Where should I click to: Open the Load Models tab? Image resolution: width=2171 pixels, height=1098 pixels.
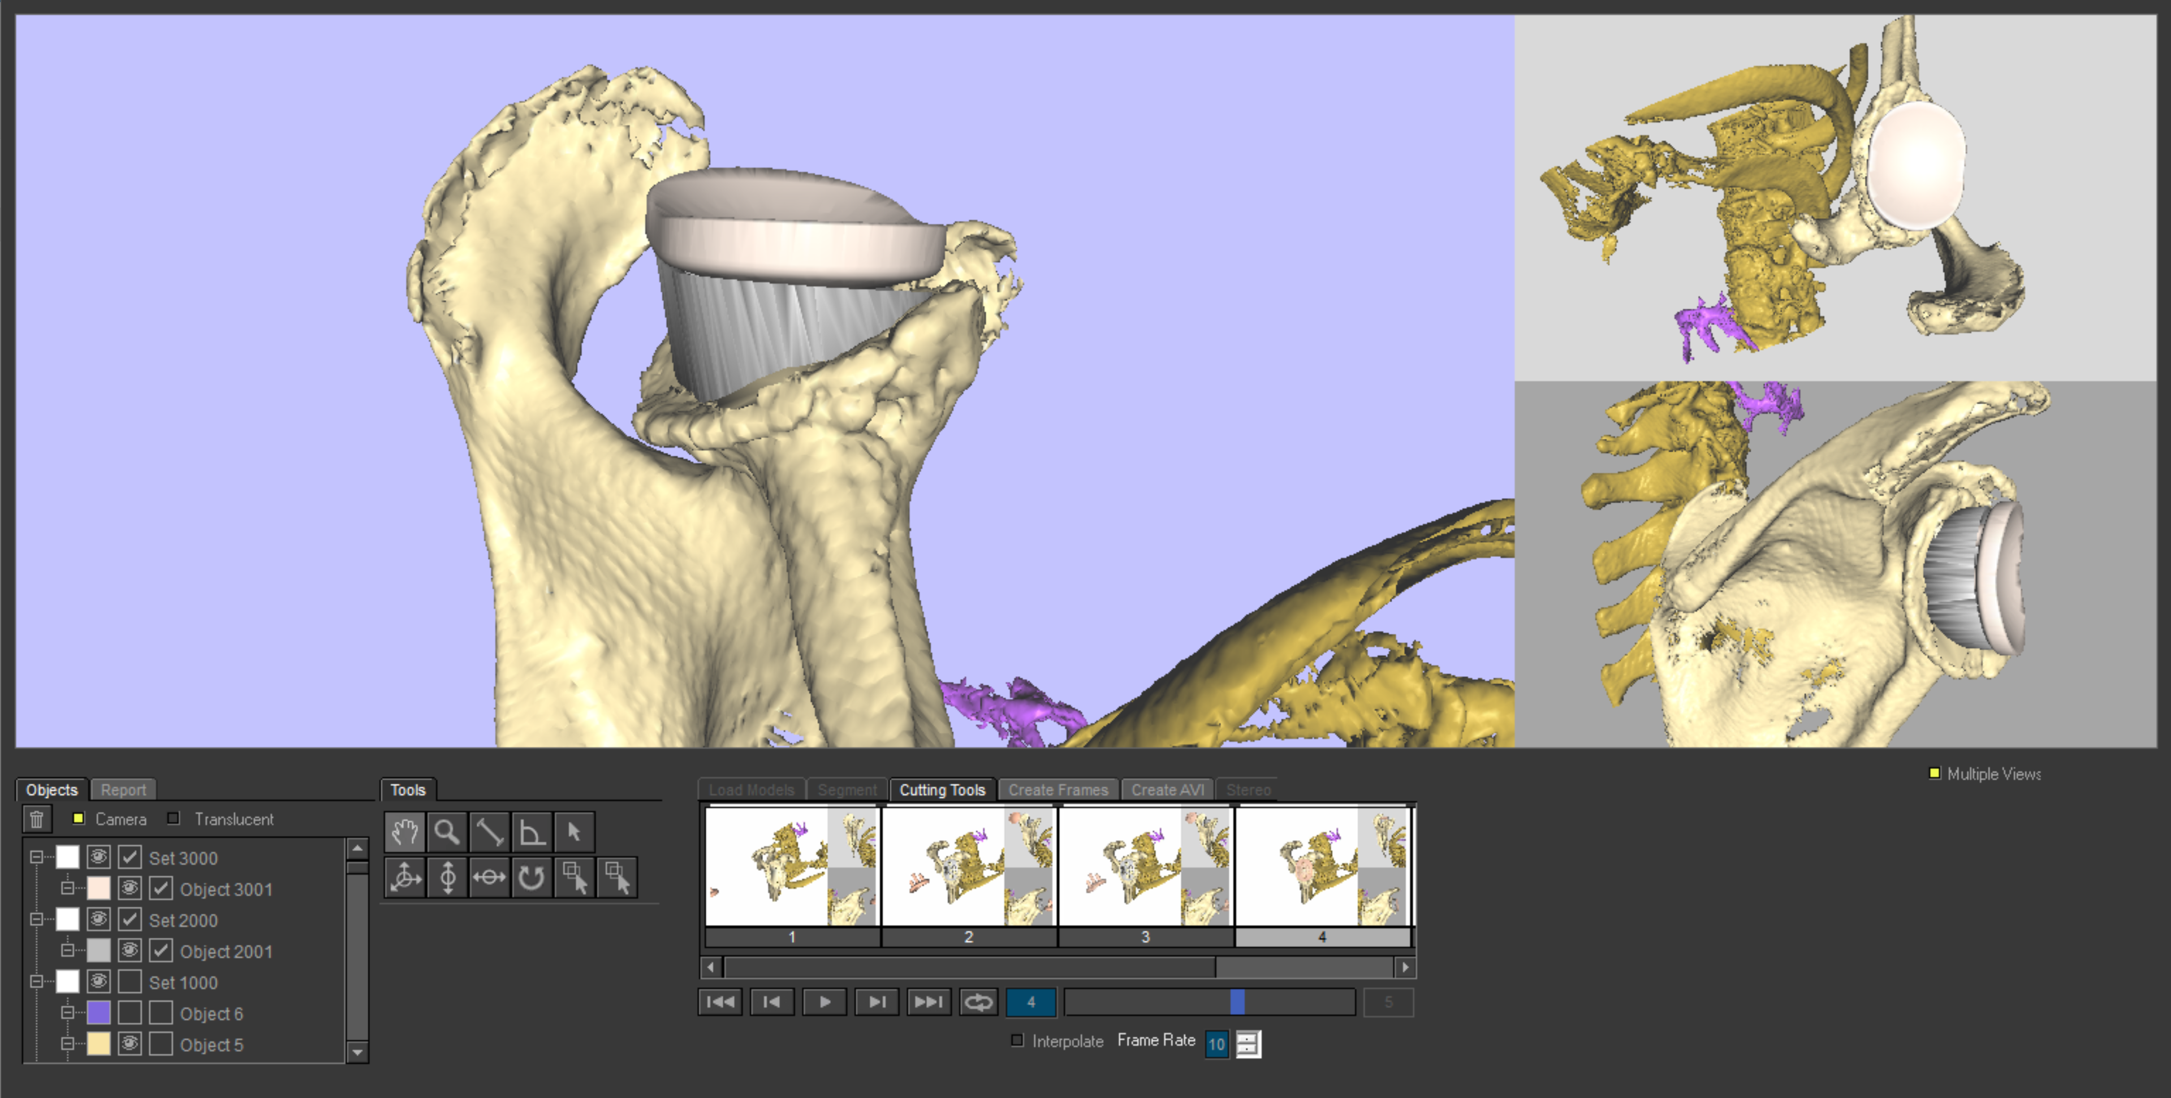pos(751,790)
